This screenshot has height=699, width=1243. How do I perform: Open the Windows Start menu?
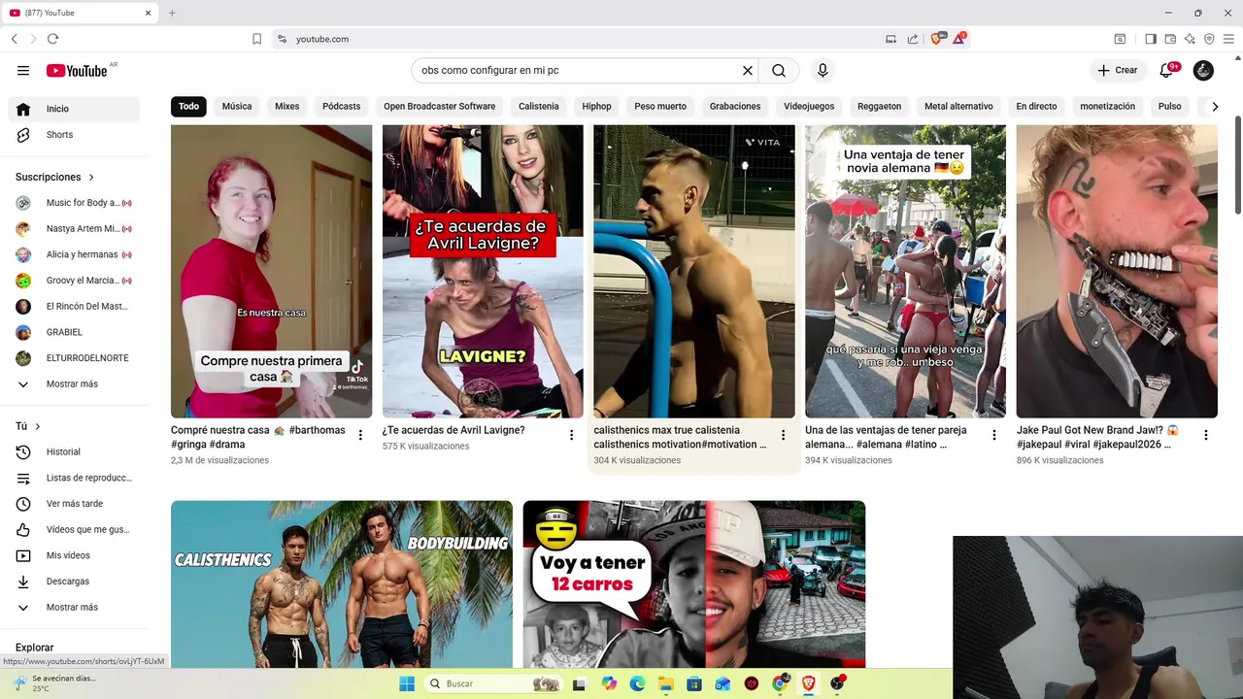[x=407, y=683]
